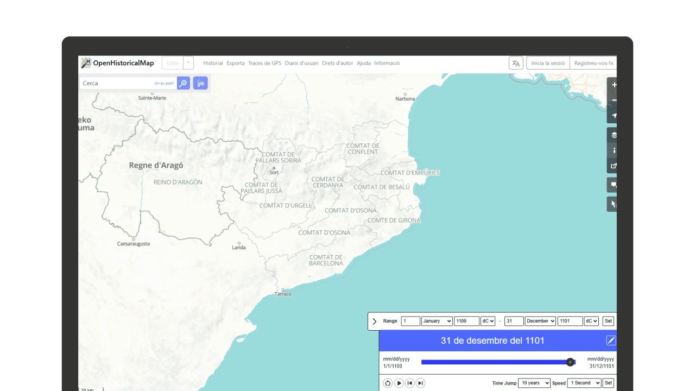Click the Inicia la sessió button

[x=547, y=62]
